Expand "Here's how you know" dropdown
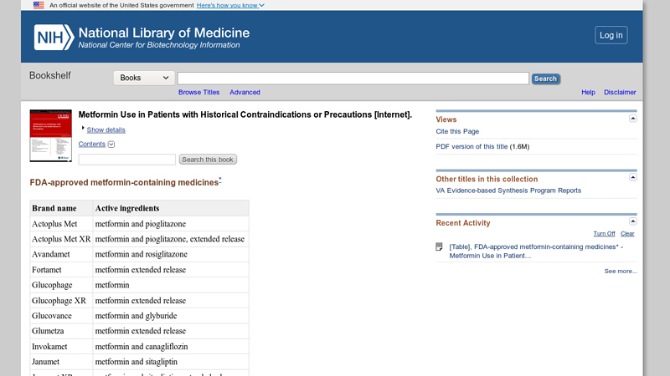 coord(230,5)
